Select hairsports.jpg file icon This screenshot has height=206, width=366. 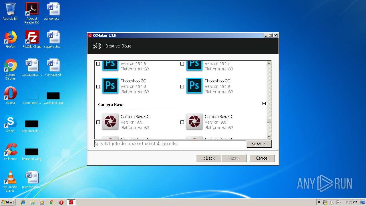pos(32,152)
